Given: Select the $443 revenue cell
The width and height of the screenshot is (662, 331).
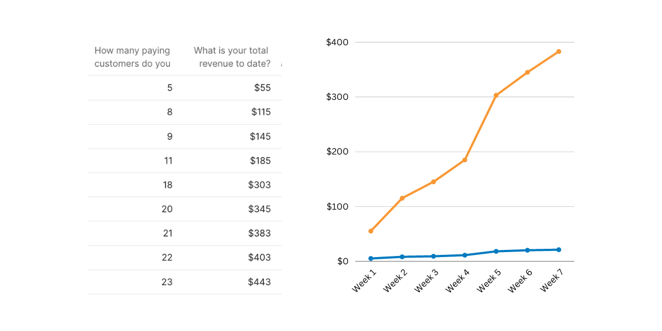Looking at the screenshot, I should click(259, 282).
